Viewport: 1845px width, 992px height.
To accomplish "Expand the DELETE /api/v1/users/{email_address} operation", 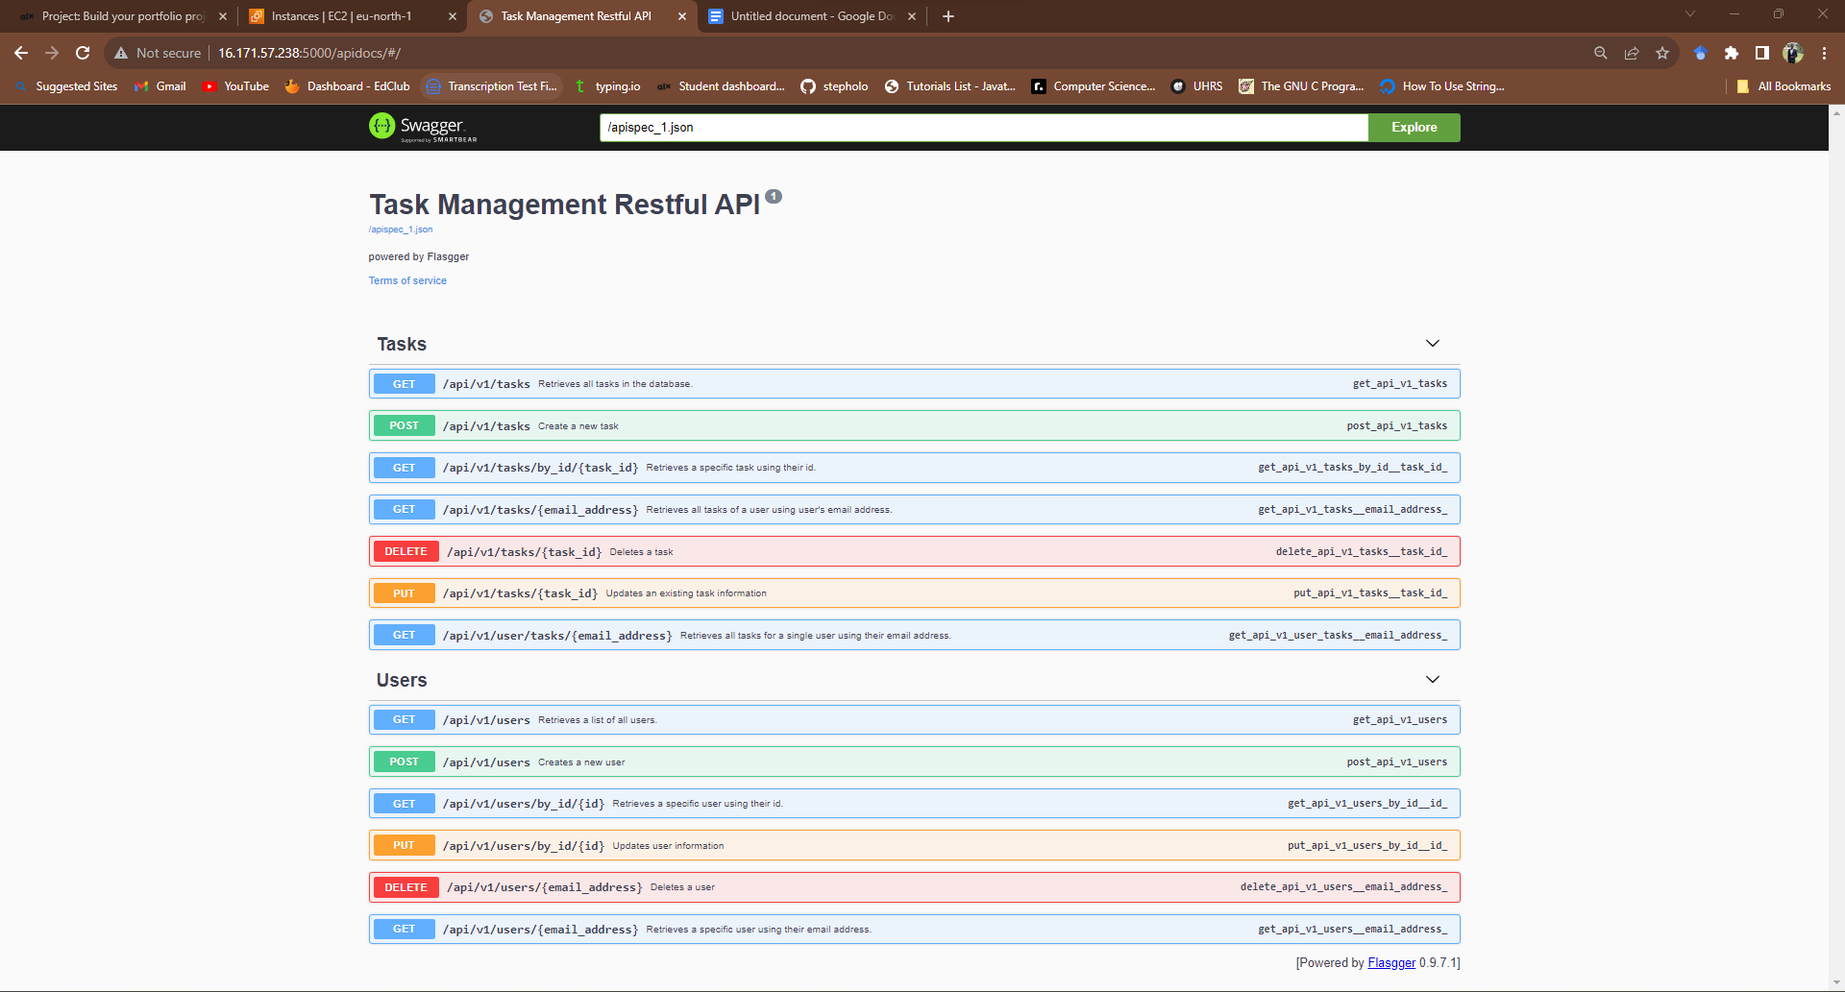I will [913, 886].
